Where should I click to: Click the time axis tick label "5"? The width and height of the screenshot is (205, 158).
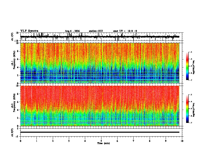tap(101, 141)
